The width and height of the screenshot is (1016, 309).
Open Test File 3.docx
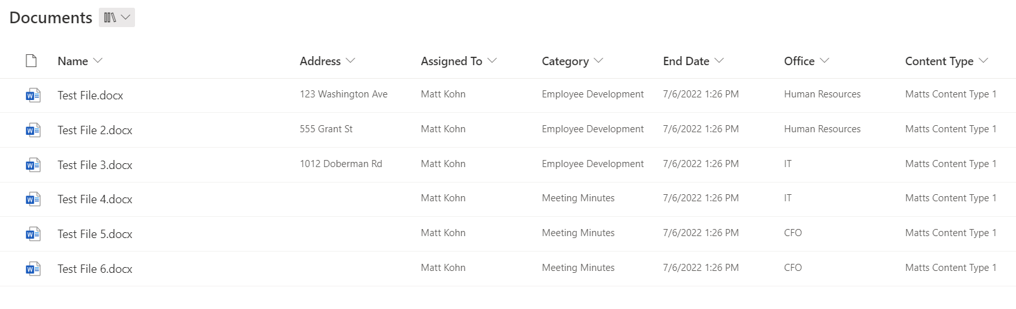95,165
